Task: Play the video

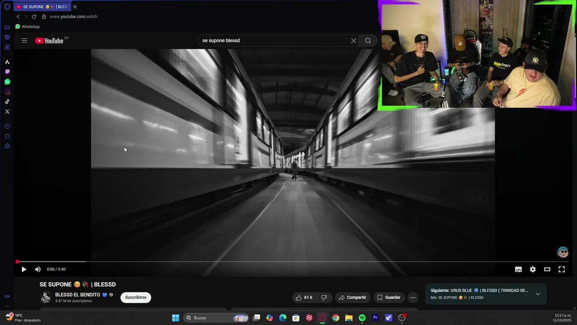Action: coord(24,269)
